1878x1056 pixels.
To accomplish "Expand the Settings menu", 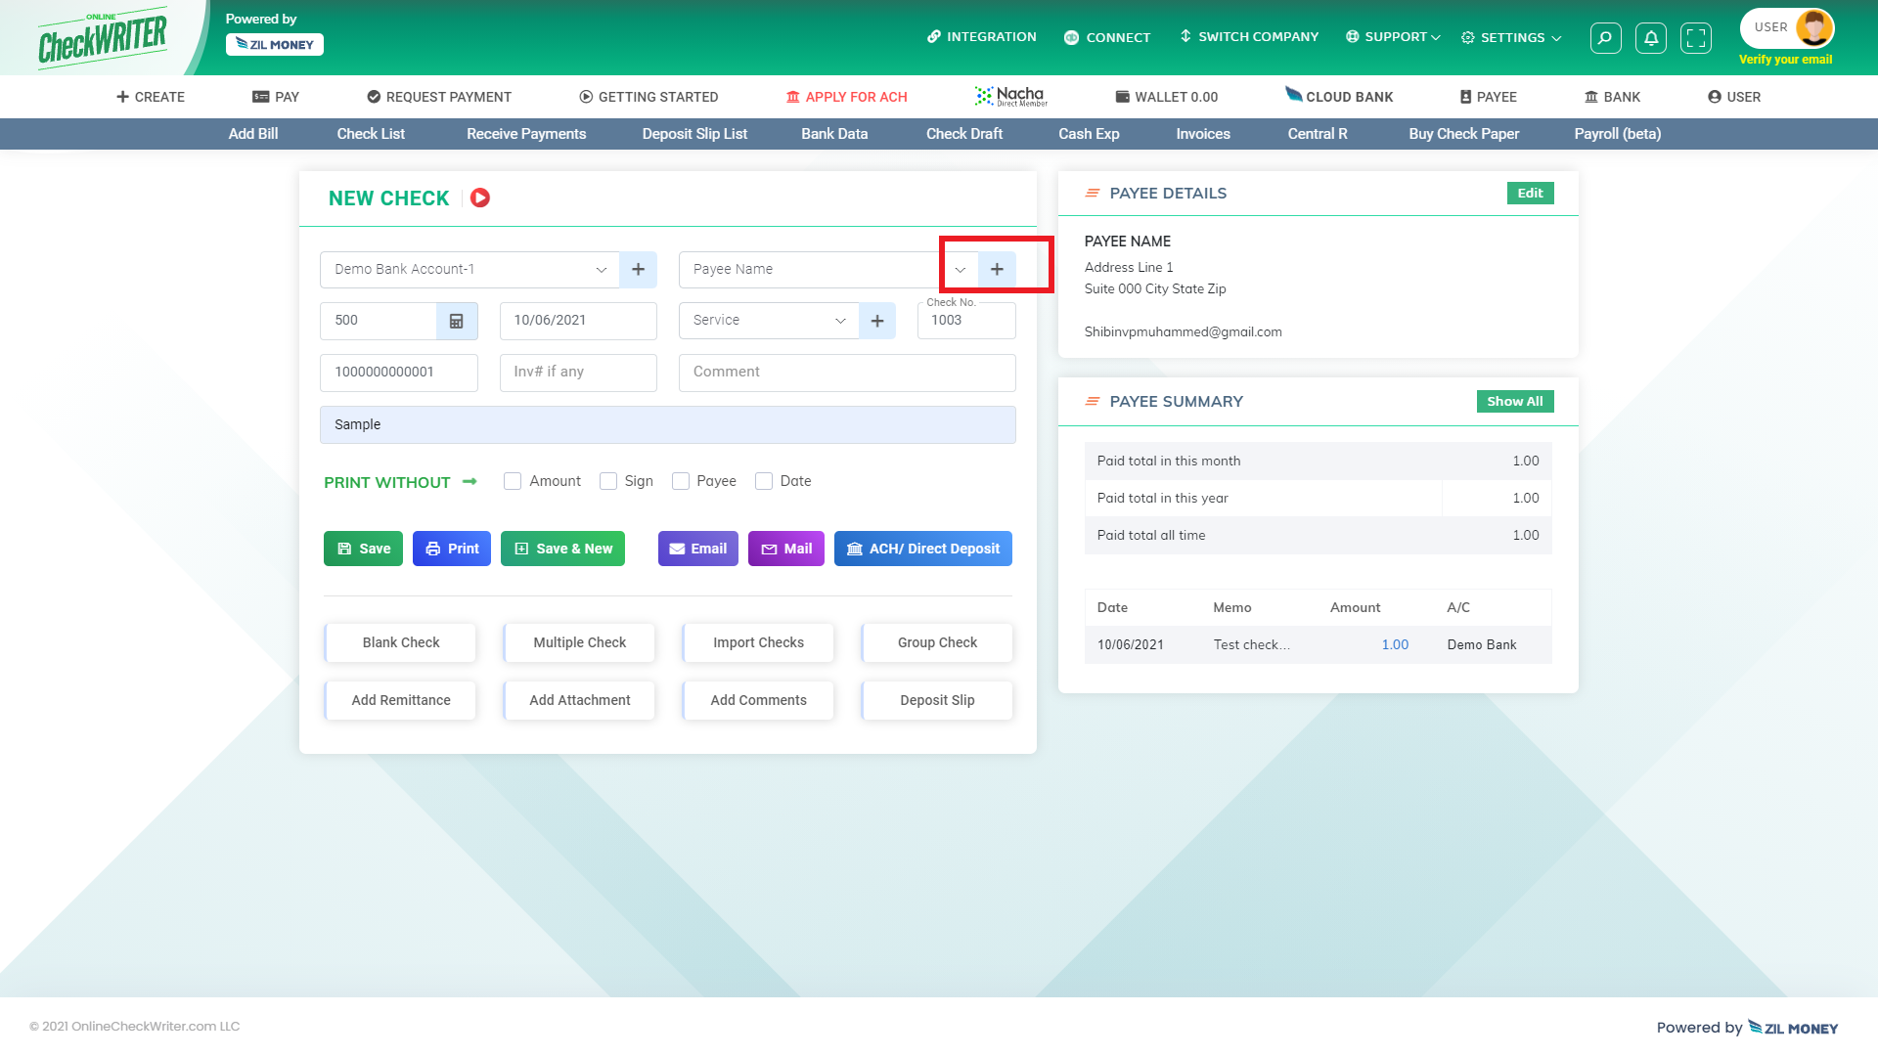I will coord(1511,38).
